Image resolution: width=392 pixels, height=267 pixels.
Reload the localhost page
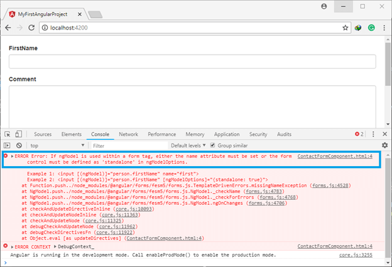[31, 28]
